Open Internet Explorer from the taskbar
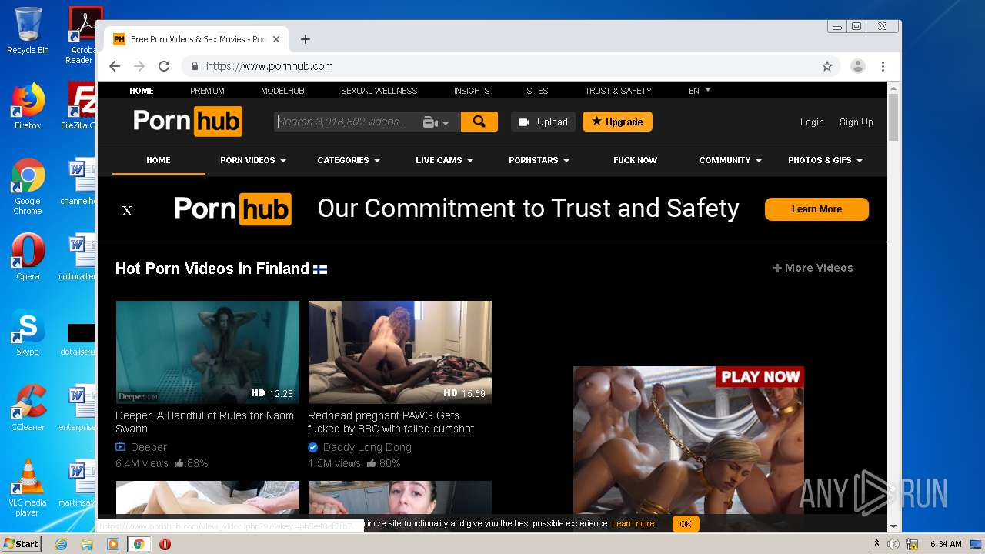The width and height of the screenshot is (985, 554). pos(62,544)
